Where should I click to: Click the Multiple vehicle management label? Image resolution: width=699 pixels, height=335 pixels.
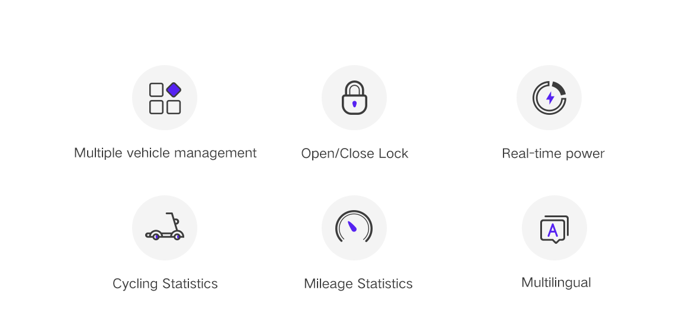pyautogui.click(x=165, y=153)
